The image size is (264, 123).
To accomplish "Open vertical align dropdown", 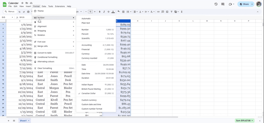I will tap(141, 12).
